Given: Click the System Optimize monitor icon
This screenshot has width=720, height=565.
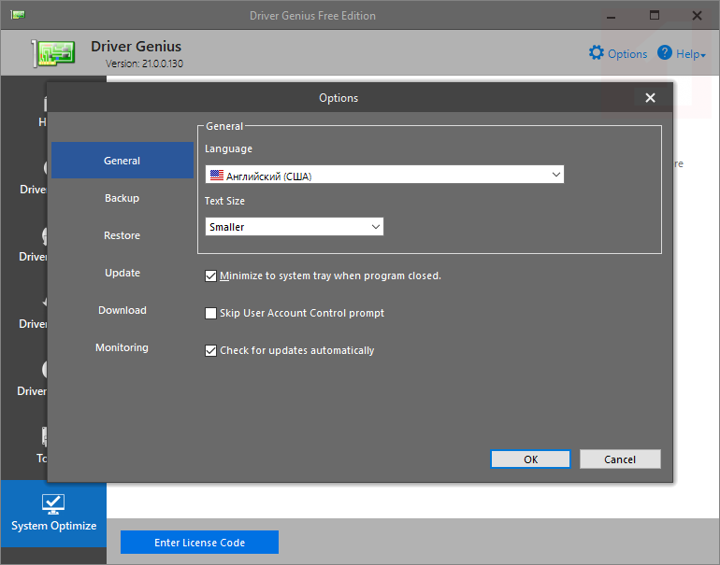Looking at the screenshot, I should coord(53,504).
